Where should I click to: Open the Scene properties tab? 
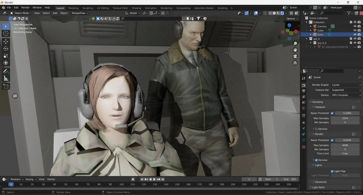304,102
